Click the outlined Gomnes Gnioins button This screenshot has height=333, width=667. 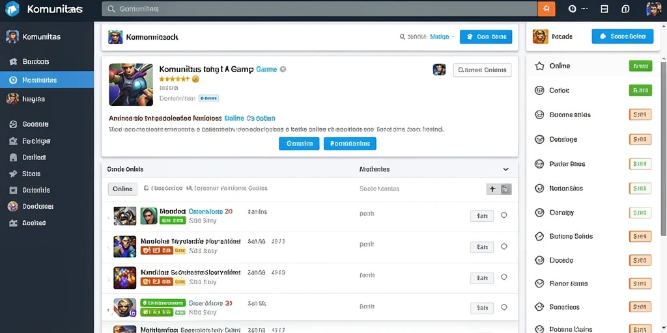[483, 70]
